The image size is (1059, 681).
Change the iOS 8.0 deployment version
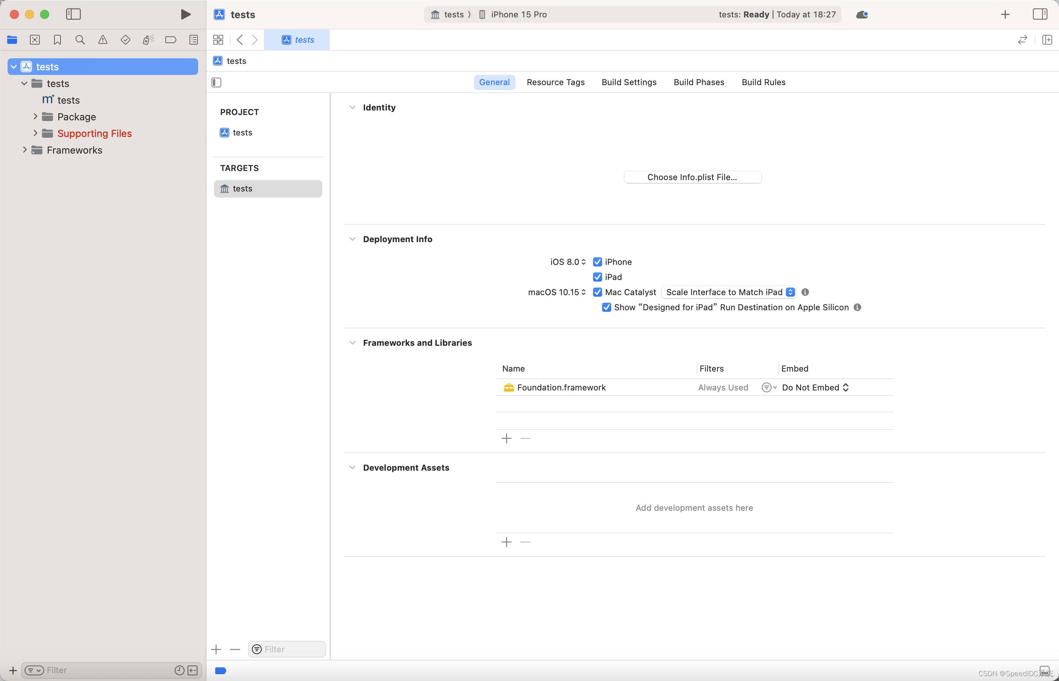[x=568, y=262]
